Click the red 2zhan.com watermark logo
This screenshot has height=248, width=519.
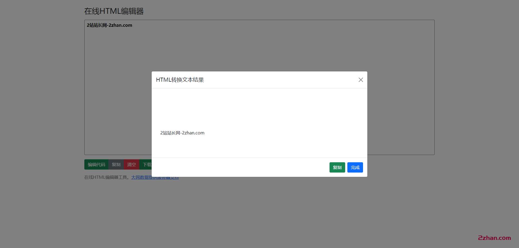[494, 238]
